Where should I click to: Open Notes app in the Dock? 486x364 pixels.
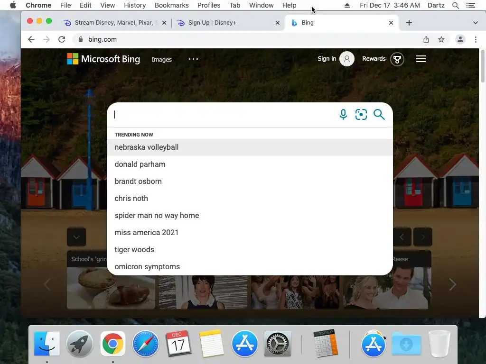[211, 344]
